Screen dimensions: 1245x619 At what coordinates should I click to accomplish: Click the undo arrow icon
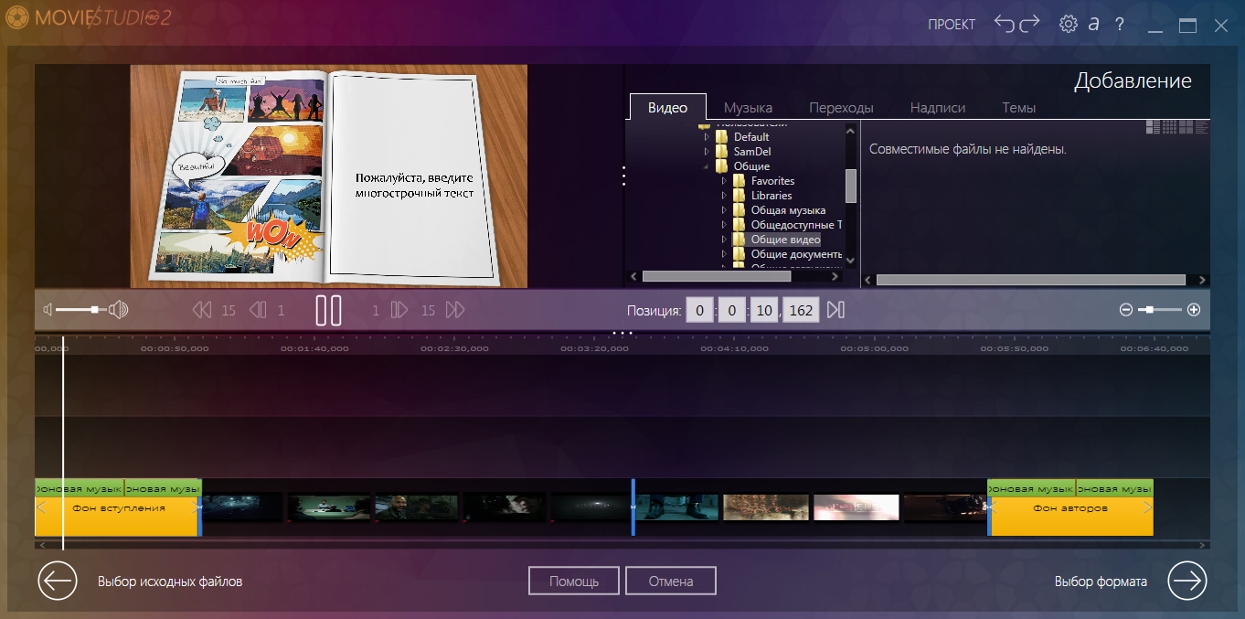[x=1005, y=25]
